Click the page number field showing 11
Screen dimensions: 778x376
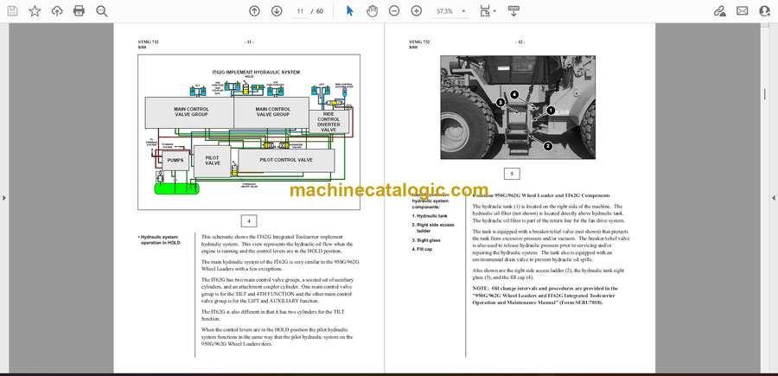[x=300, y=11]
